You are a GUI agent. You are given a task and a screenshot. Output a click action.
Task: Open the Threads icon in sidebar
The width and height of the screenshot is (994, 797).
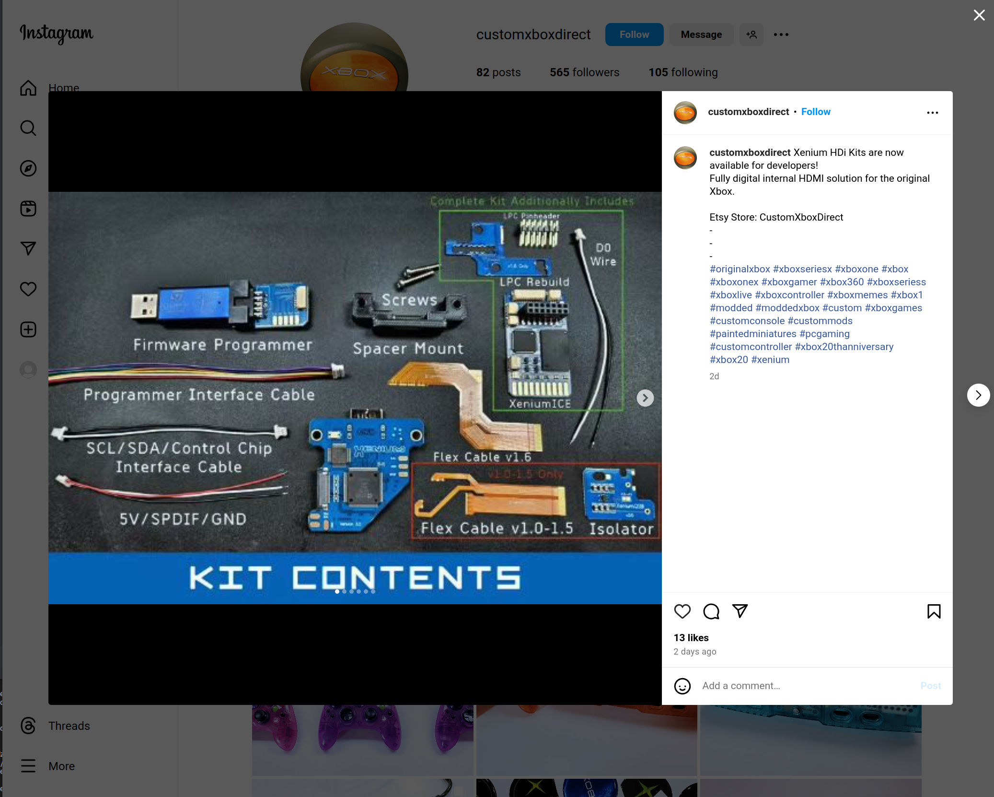[28, 726]
